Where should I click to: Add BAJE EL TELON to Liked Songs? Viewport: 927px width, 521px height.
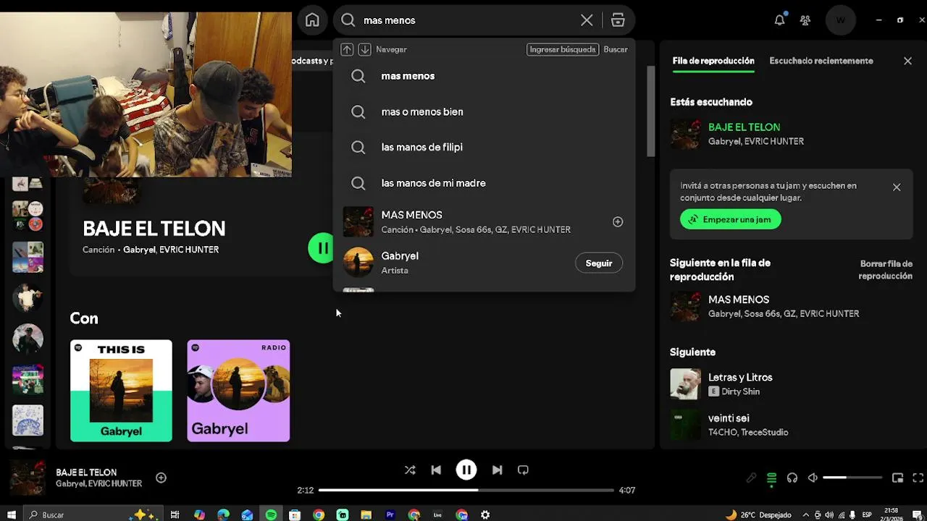161,478
